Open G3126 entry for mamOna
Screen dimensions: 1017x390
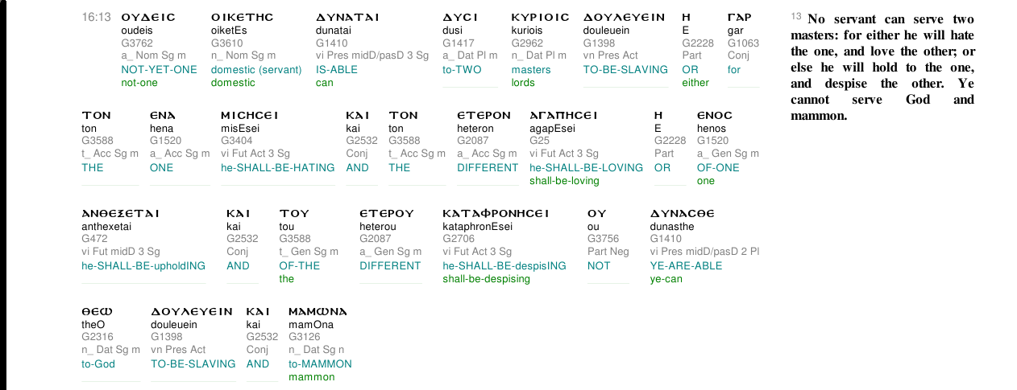click(305, 337)
